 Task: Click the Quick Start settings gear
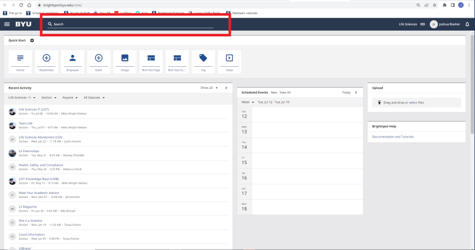pyautogui.click(x=32, y=40)
